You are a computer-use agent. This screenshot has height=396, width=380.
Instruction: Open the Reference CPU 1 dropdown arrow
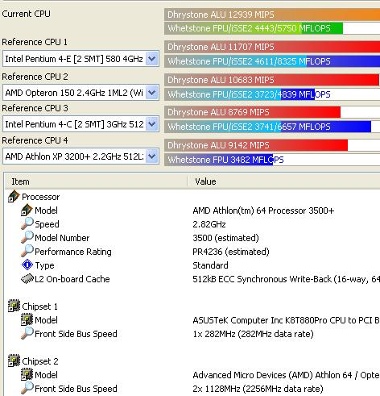152,59
